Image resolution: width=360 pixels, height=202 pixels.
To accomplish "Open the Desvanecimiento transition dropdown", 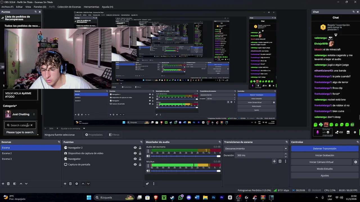I will coord(256,149).
